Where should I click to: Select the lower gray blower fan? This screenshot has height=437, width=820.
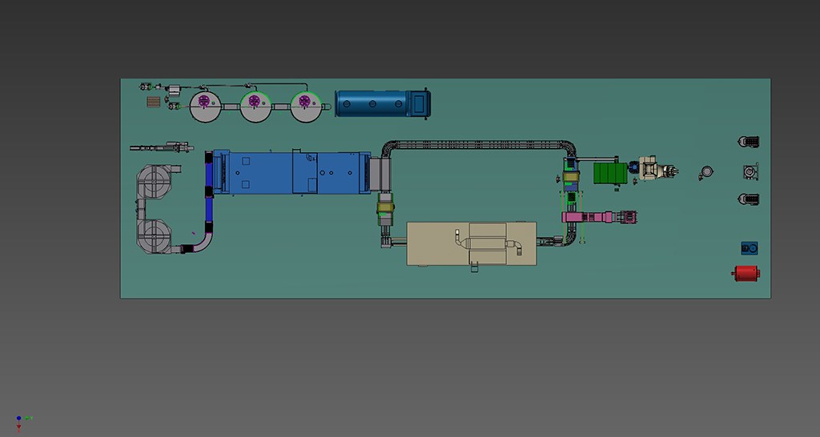click(155, 237)
